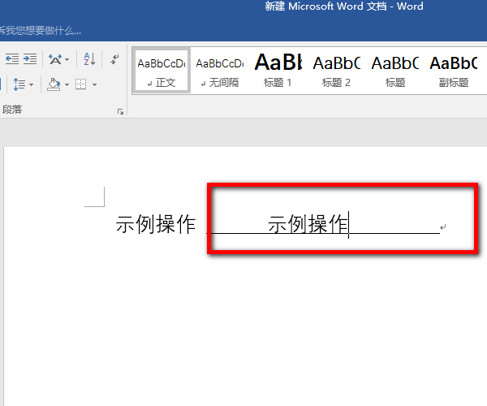Screen dimensions: 487x406
Task: Click the first 示例操作 text in the document
Action: point(156,224)
